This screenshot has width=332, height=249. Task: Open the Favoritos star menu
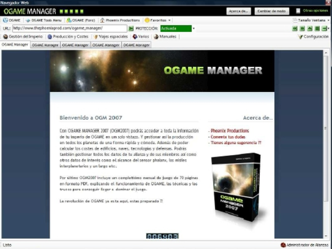point(156,20)
